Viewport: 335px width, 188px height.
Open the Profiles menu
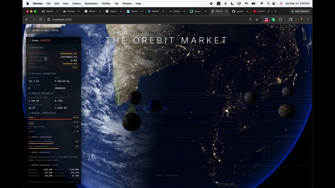(106, 3)
